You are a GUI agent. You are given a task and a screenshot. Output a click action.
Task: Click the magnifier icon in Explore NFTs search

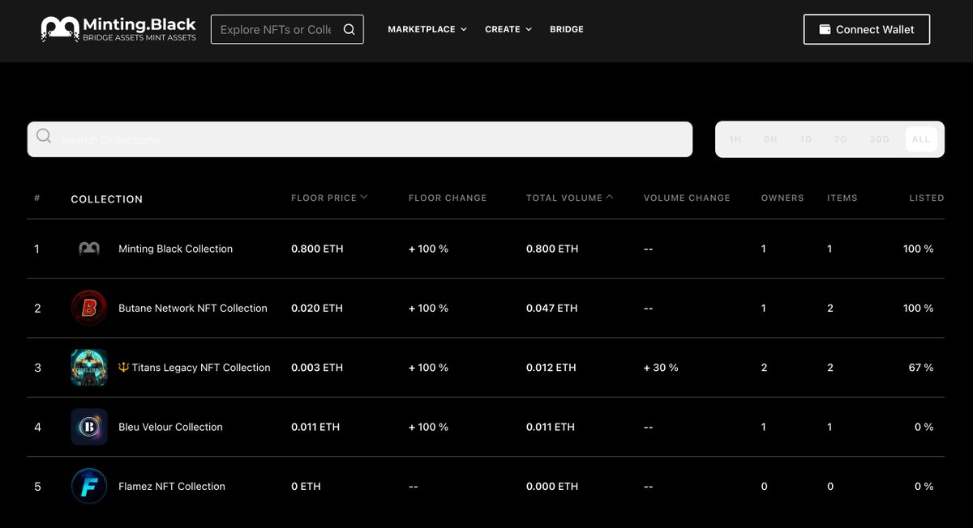(x=349, y=29)
